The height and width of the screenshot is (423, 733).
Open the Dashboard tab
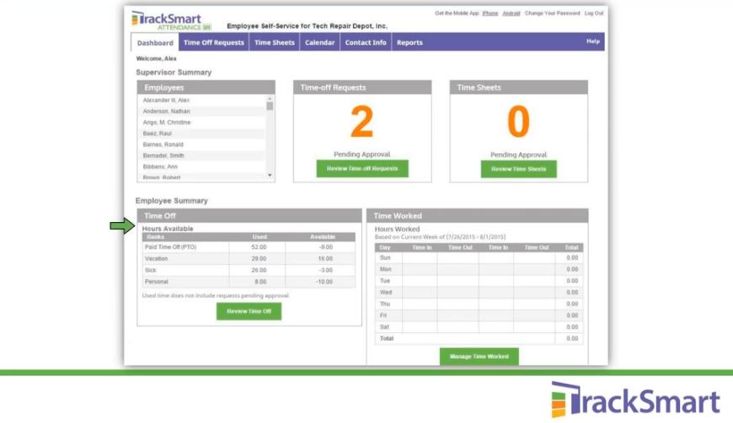pos(155,42)
